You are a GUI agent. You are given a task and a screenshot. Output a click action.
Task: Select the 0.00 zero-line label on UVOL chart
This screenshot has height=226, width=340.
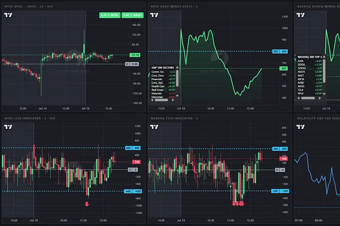[x=132, y=64]
